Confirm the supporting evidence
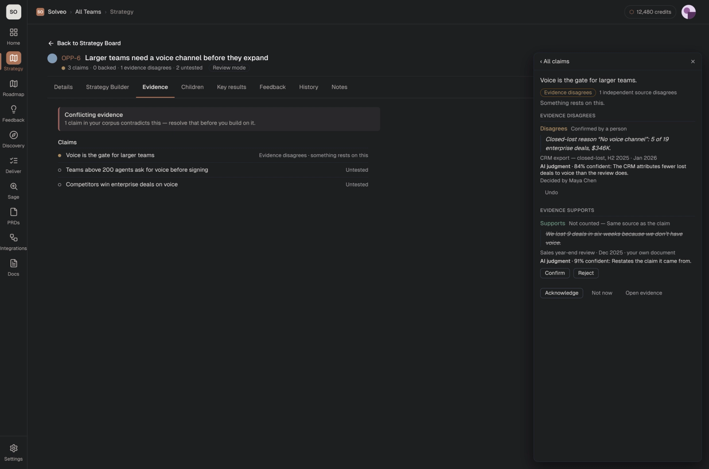The height and width of the screenshot is (469, 709). 555,273
